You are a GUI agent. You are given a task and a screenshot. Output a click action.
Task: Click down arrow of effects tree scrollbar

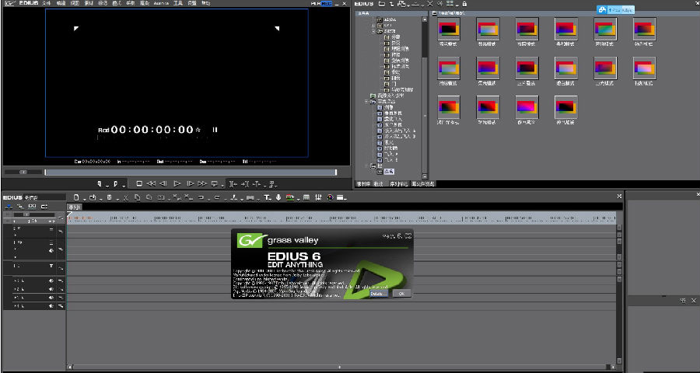[425, 176]
